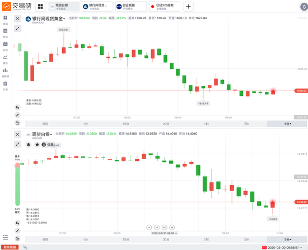Open the four-square layout grid button
The image size is (308, 250).
(40, 7)
